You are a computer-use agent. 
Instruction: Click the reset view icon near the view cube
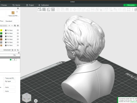pyautogui.click(x=36, y=101)
